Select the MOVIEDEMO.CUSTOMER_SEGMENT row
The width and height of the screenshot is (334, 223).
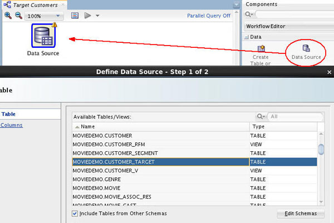pyautogui.click(x=194, y=153)
